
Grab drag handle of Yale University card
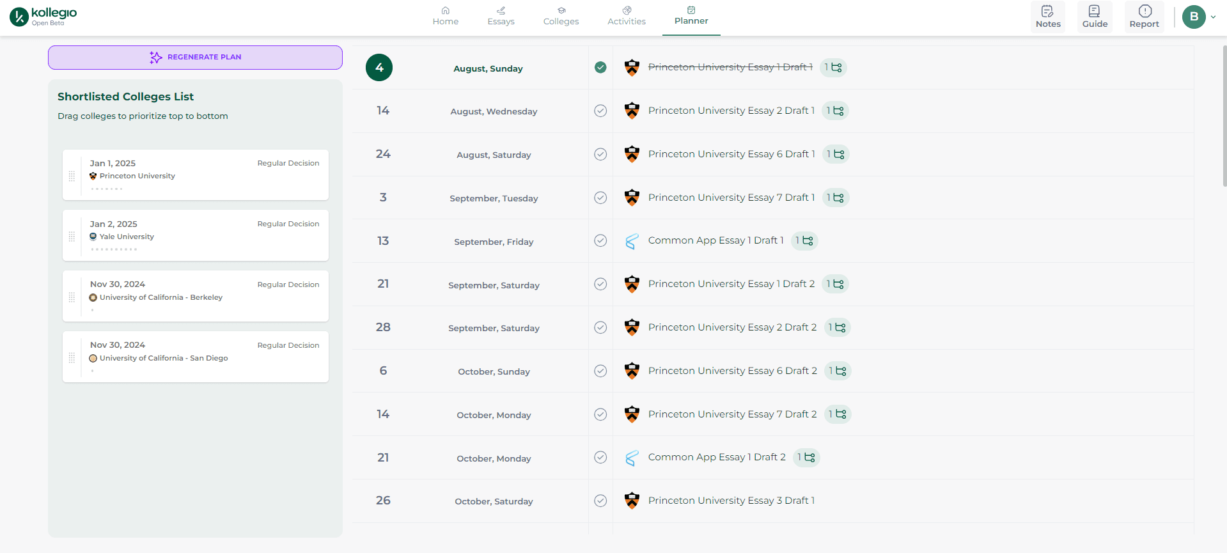tap(72, 237)
